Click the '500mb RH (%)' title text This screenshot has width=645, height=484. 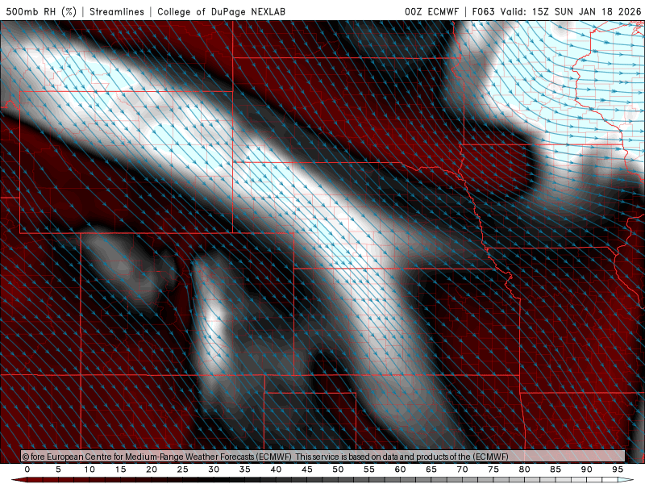tap(41, 11)
